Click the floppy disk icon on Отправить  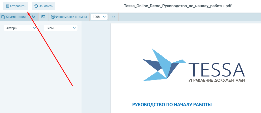tap(8, 6)
